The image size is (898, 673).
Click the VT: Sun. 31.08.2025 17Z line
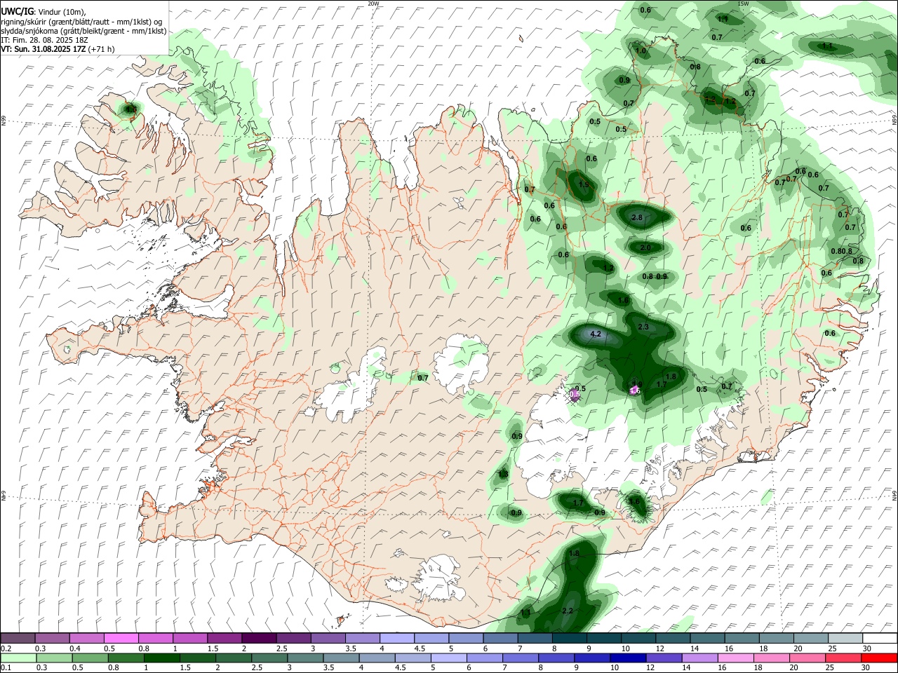[x=58, y=49]
